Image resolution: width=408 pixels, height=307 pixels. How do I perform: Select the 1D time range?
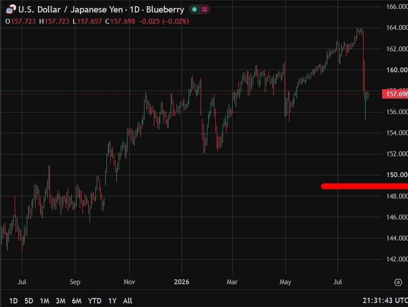point(13,301)
